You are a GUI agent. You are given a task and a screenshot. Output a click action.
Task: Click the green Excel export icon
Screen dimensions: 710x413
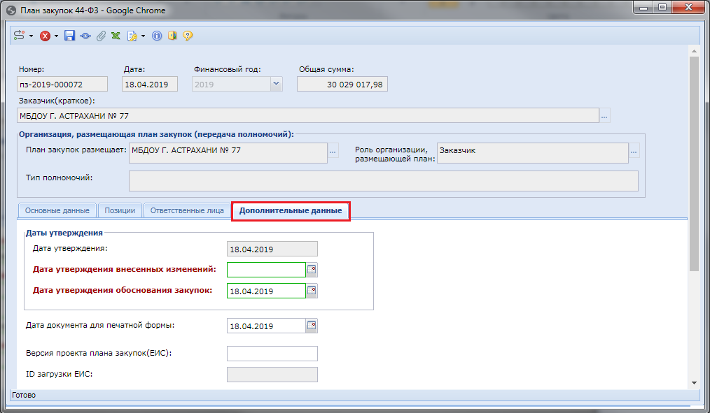[116, 36]
